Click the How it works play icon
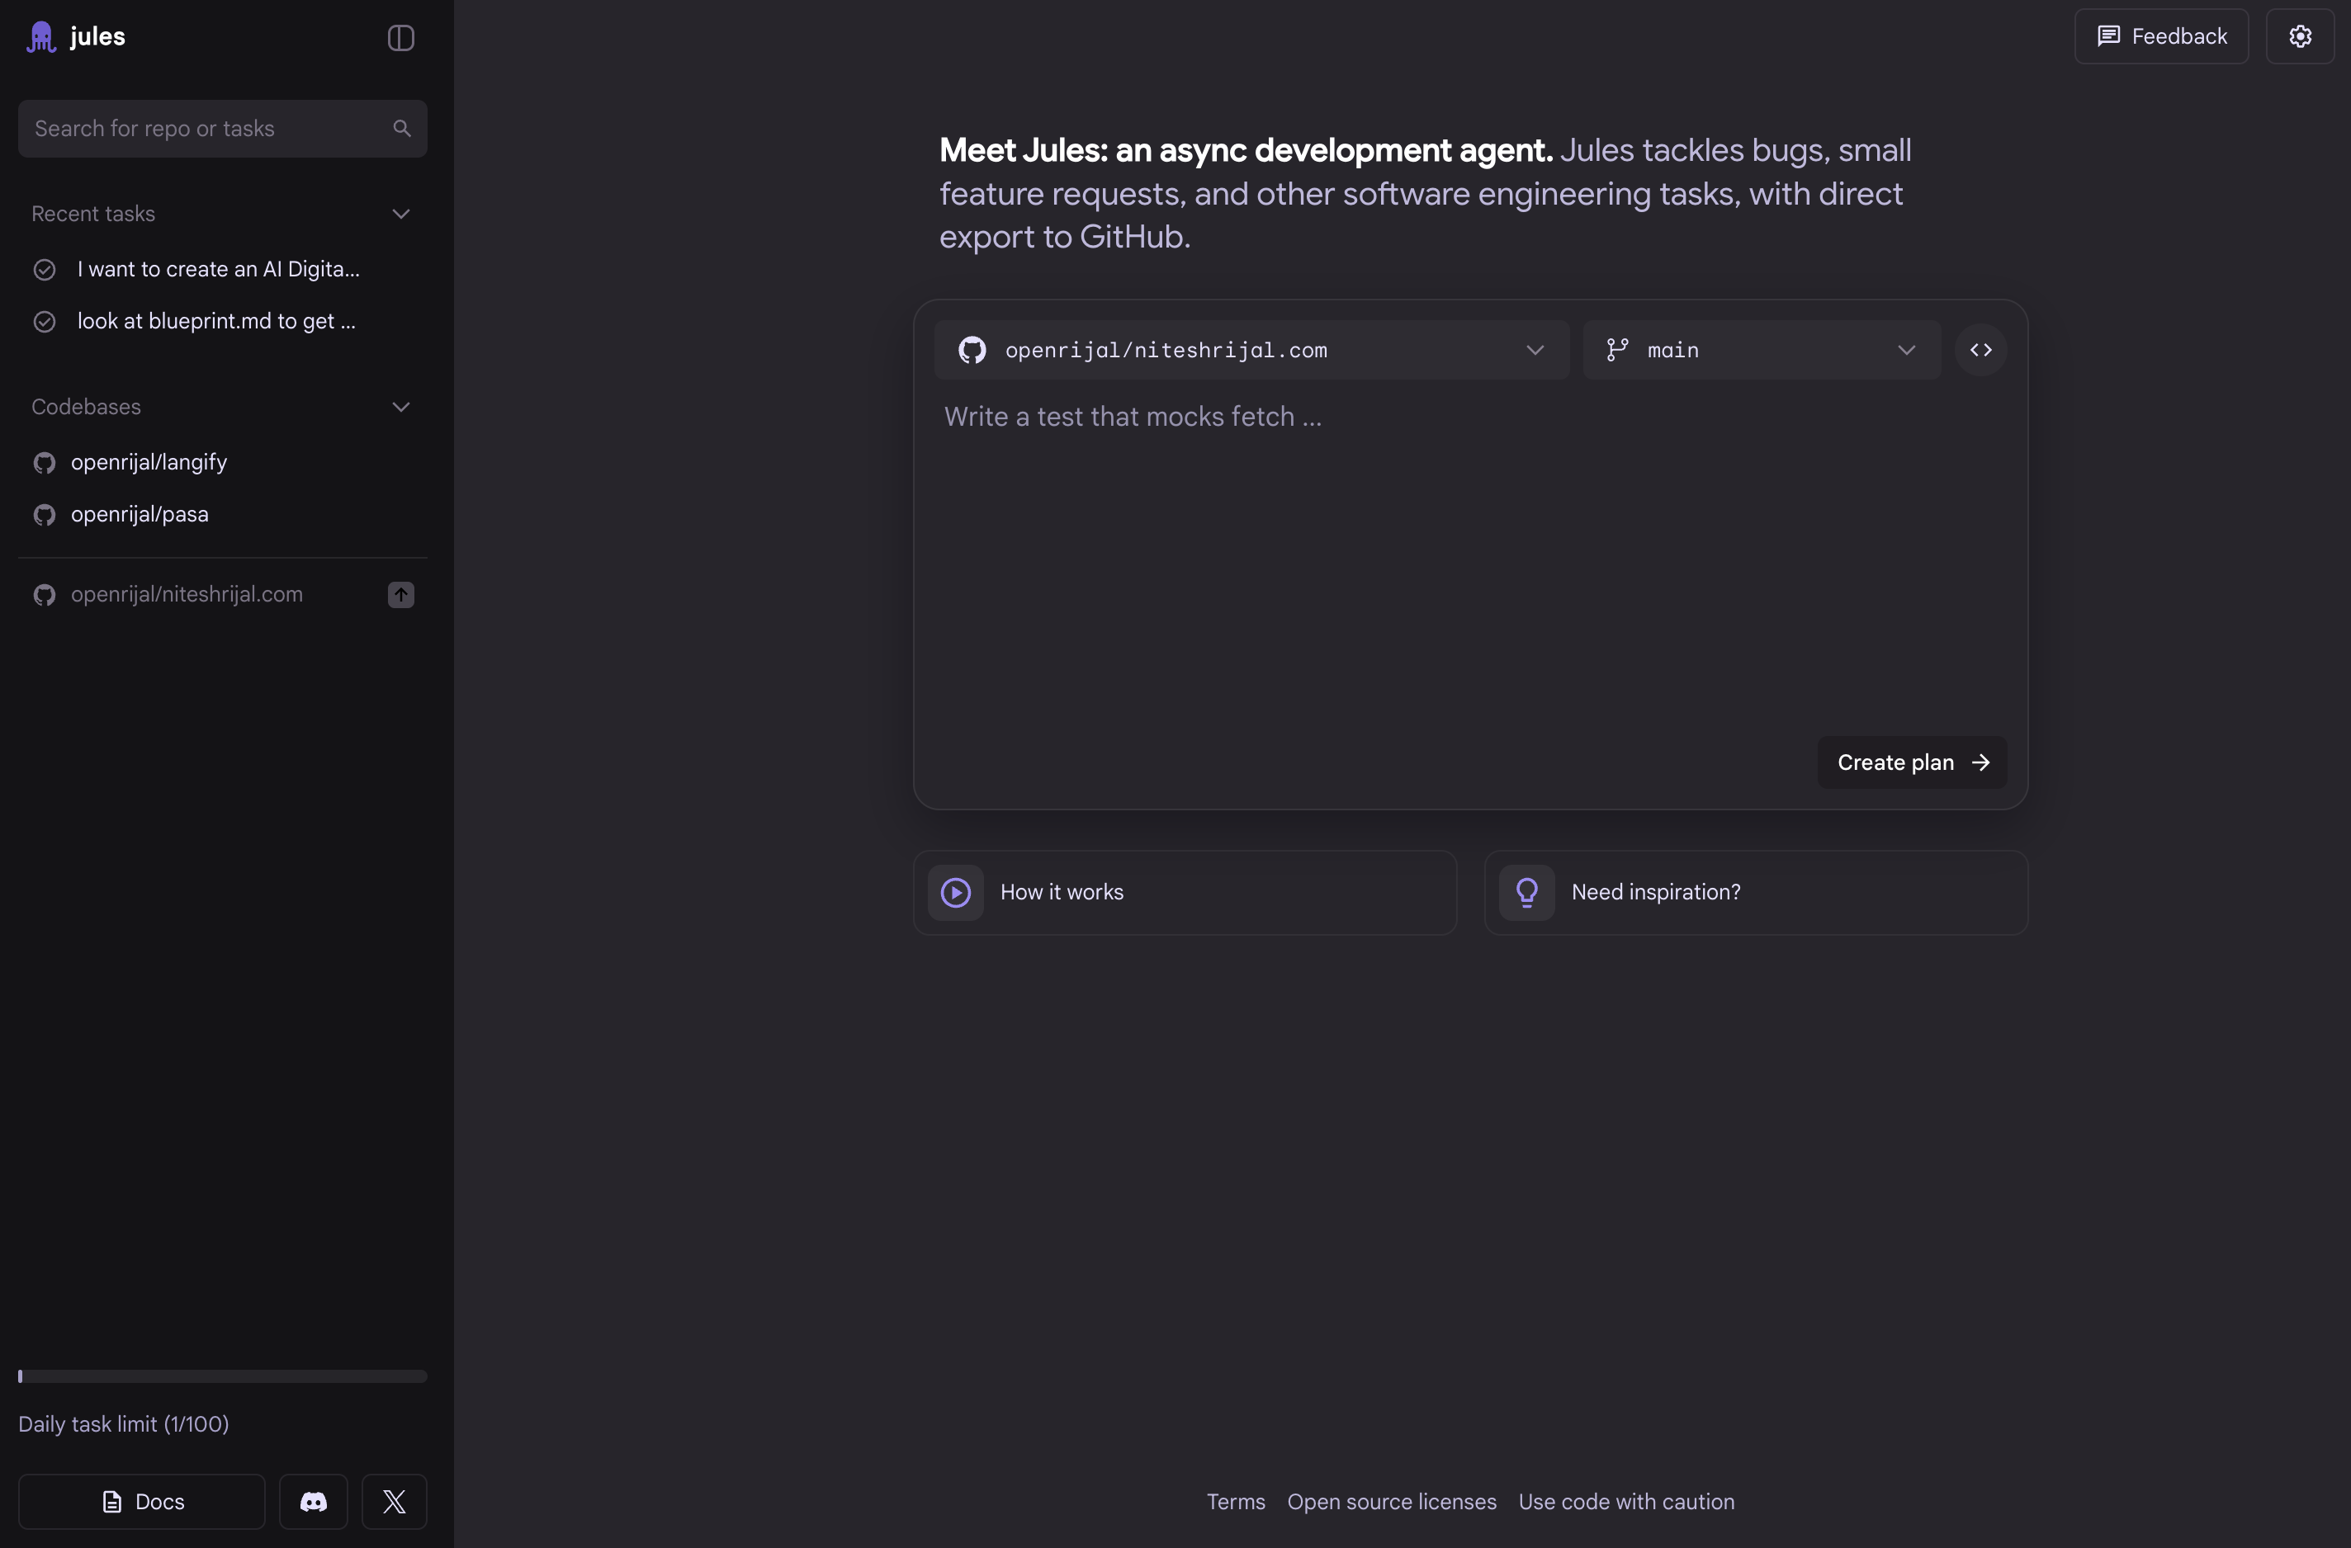The height and width of the screenshot is (1548, 2351). 955,893
